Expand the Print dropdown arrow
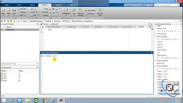Image resolution: width=183 pixels, height=103 pixels. 25,15
